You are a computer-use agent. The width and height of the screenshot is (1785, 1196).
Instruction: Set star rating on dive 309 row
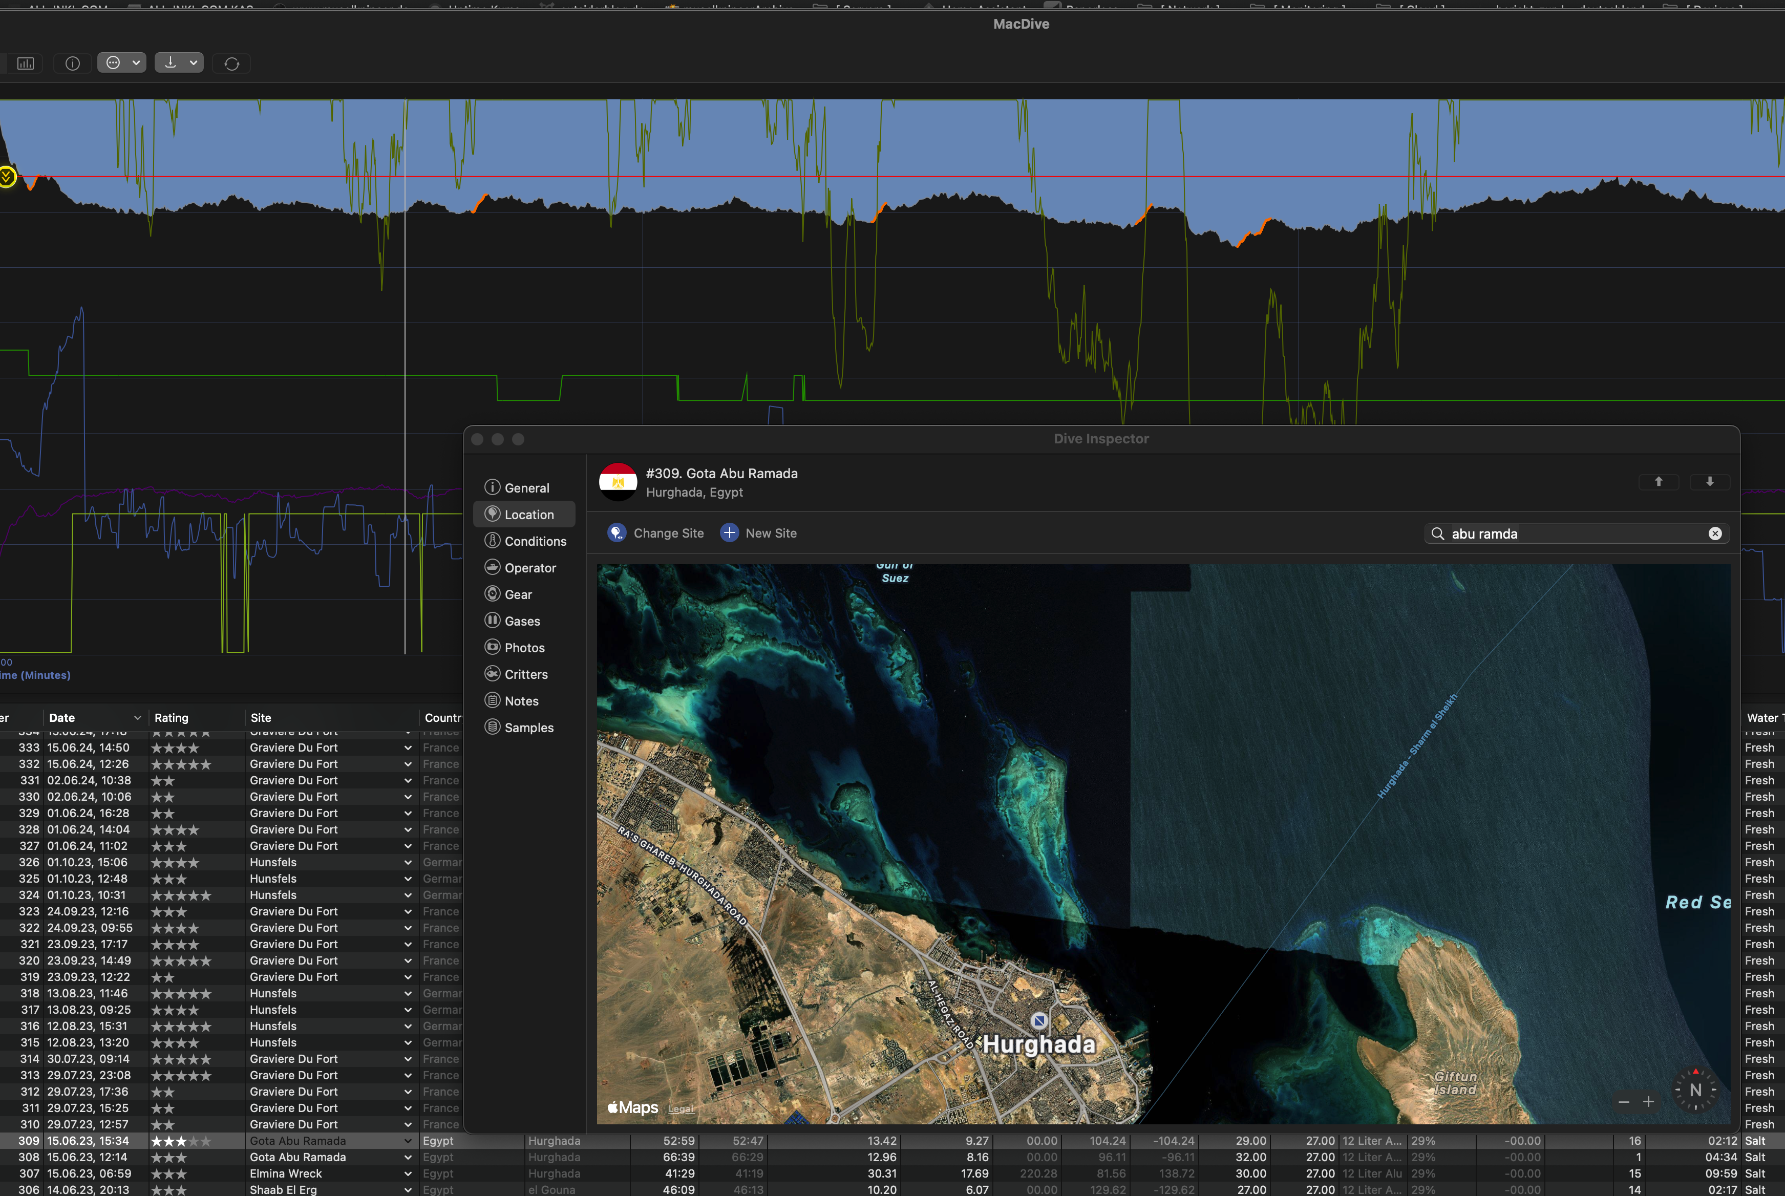pyautogui.click(x=181, y=1141)
